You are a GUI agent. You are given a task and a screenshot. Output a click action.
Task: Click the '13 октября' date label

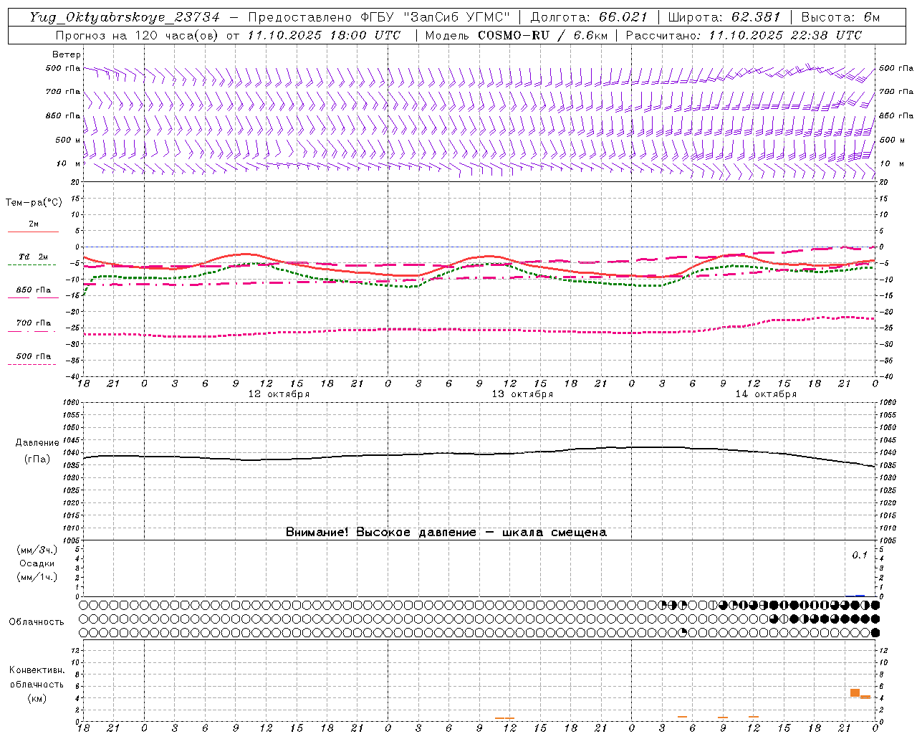click(522, 394)
